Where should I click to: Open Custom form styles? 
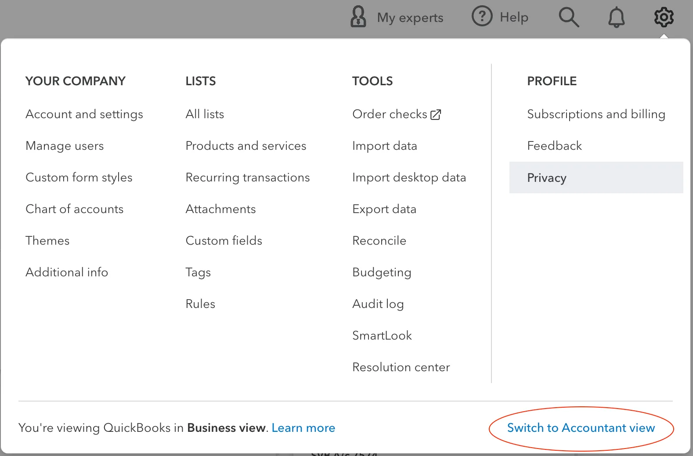point(79,177)
